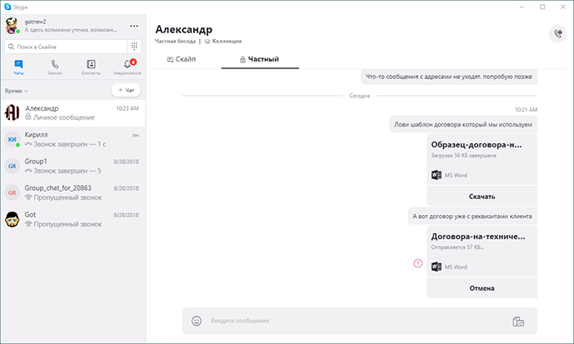
Task: Select the Частный tab
Action: point(259,59)
